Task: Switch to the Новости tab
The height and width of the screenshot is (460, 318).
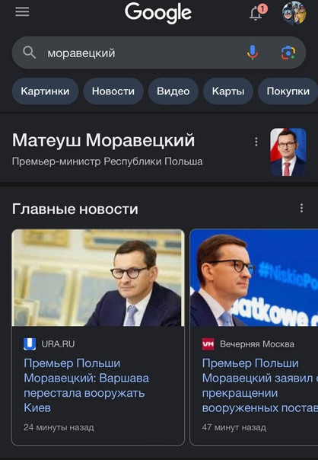Action: pyautogui.click(x=113, y=91)
